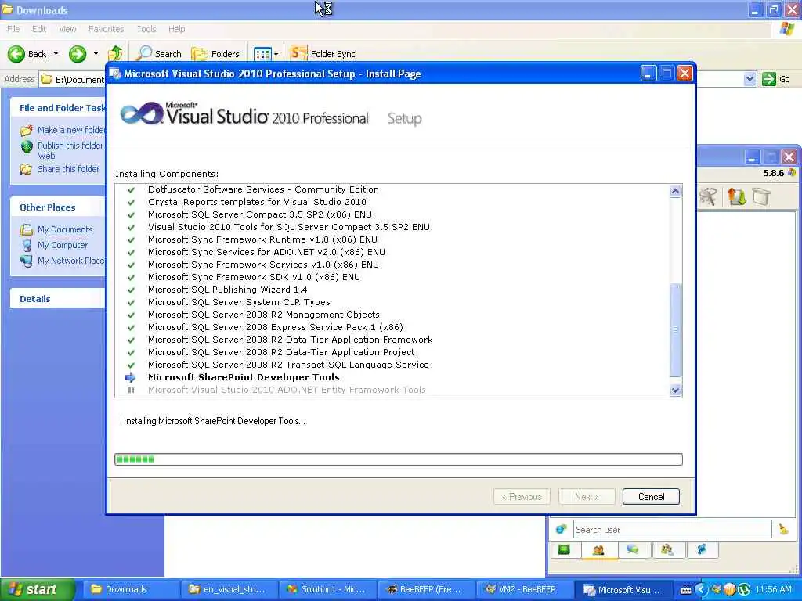This screenshot has height=601, width=802.
Task: Click the Go button beside address bar
Action: tap(776, 79)
